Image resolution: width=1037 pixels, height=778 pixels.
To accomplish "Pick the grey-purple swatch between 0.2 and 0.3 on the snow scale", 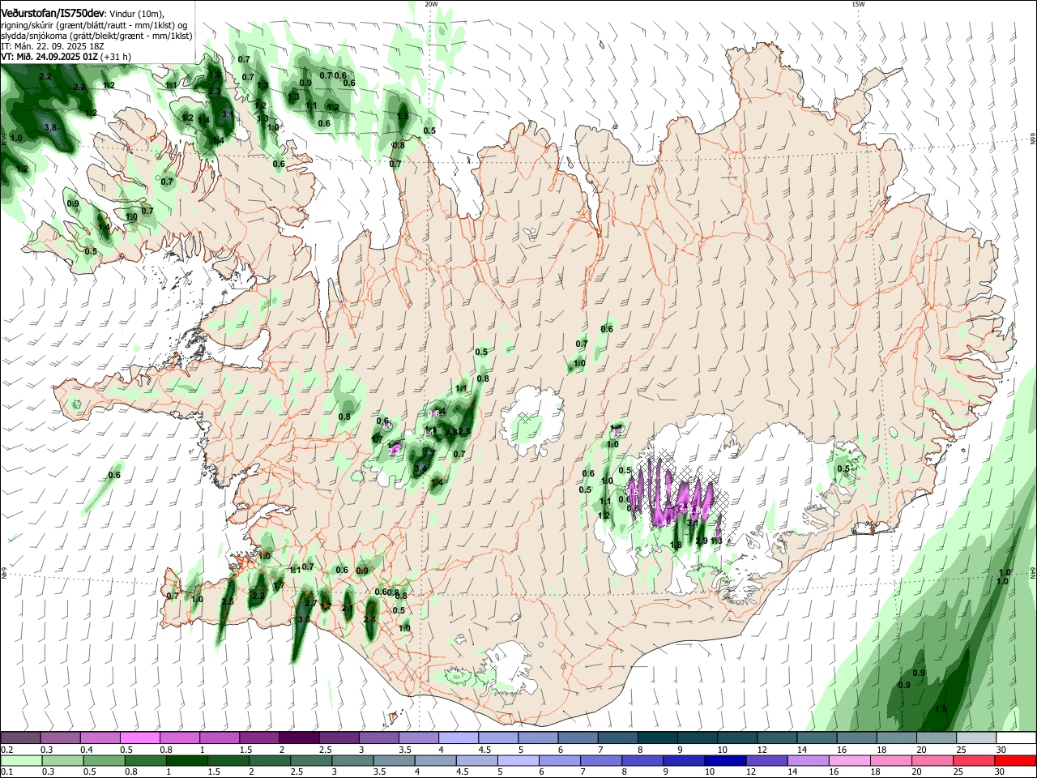I will coord(20,737).
